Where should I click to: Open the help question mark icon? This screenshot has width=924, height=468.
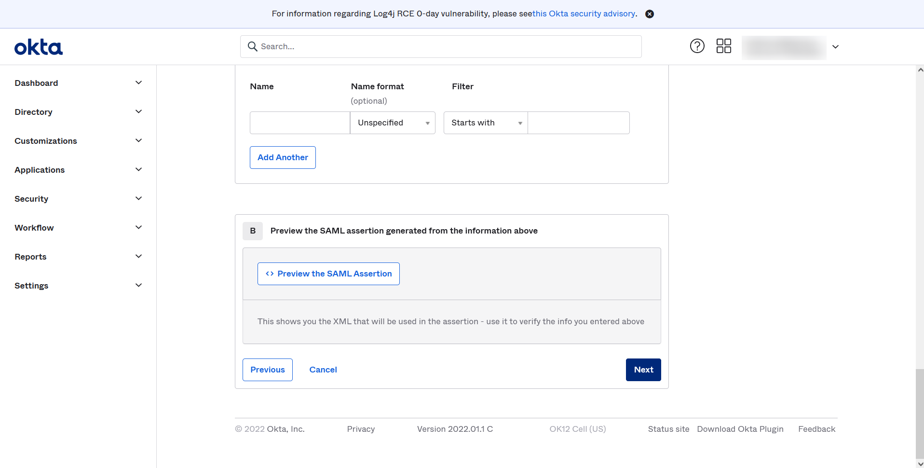pos(697,46)
